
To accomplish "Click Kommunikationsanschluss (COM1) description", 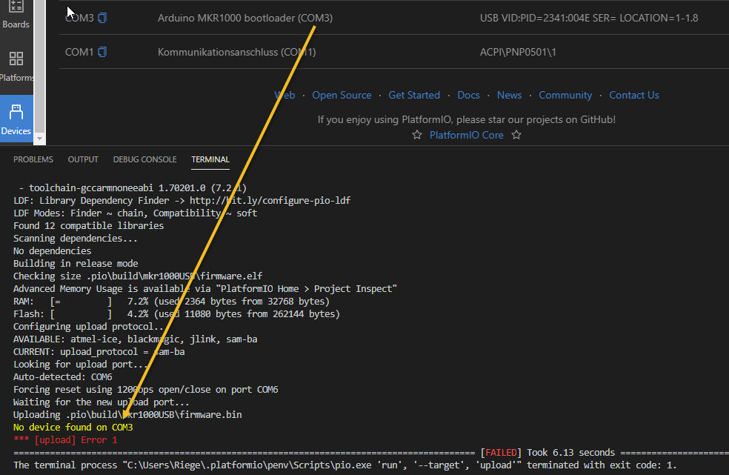I will (x=236, y=52).
